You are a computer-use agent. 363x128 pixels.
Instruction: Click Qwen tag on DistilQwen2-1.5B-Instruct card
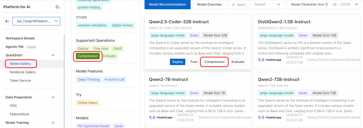[303, 35]
